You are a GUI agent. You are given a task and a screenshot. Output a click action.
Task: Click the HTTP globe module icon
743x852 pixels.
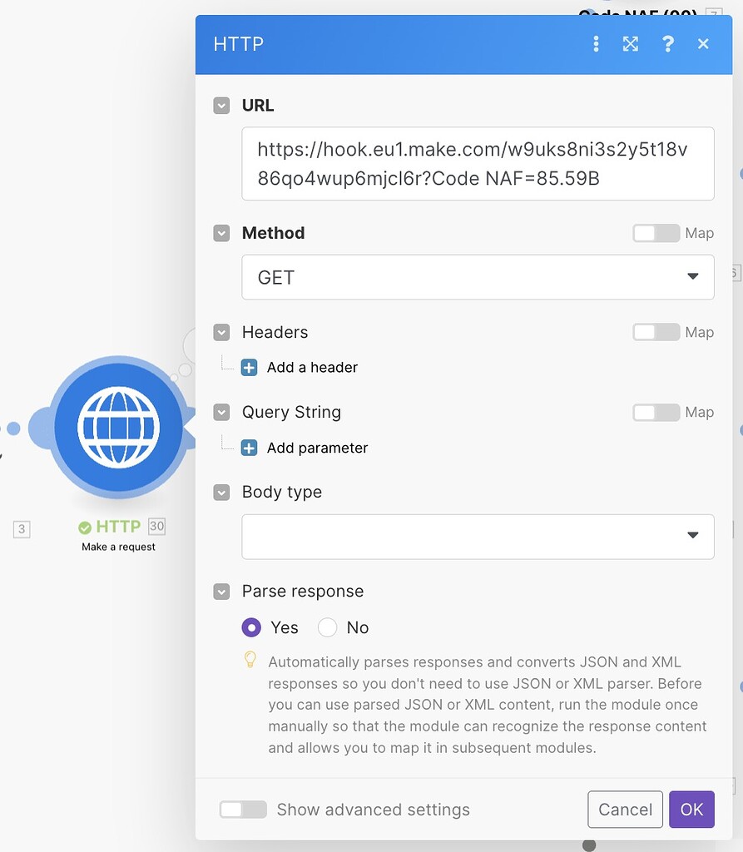[x=118, y=427]
